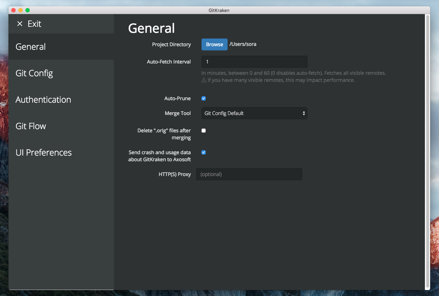
Task: Disable the Auto-Prune checkbox
Action: coord(204,98)
